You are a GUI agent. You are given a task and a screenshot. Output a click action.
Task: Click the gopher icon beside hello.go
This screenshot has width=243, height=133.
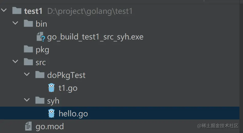click(51, 113)
